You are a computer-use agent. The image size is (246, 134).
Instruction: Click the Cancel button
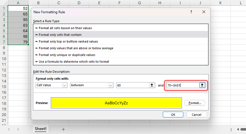point(197,114)
